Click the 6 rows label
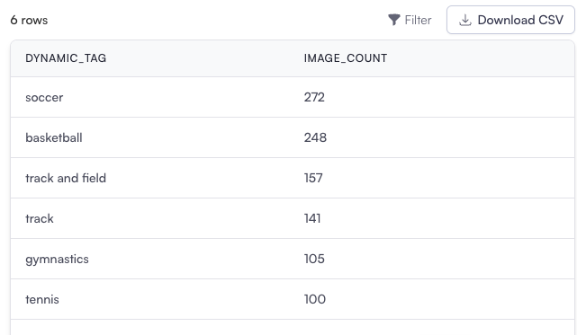This screenshot has height=335, width=577. pyautogui.click(x=29, y=20)
